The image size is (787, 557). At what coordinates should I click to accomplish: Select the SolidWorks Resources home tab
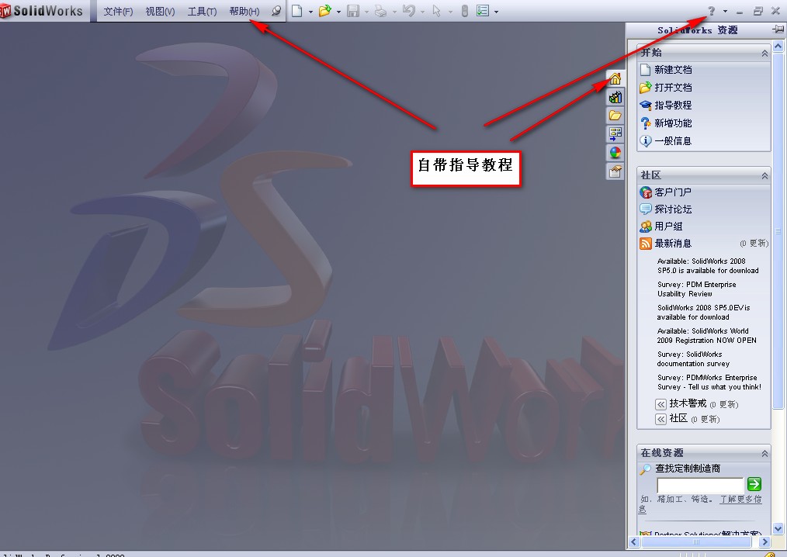pyautogui.click(x=615, y=79)
